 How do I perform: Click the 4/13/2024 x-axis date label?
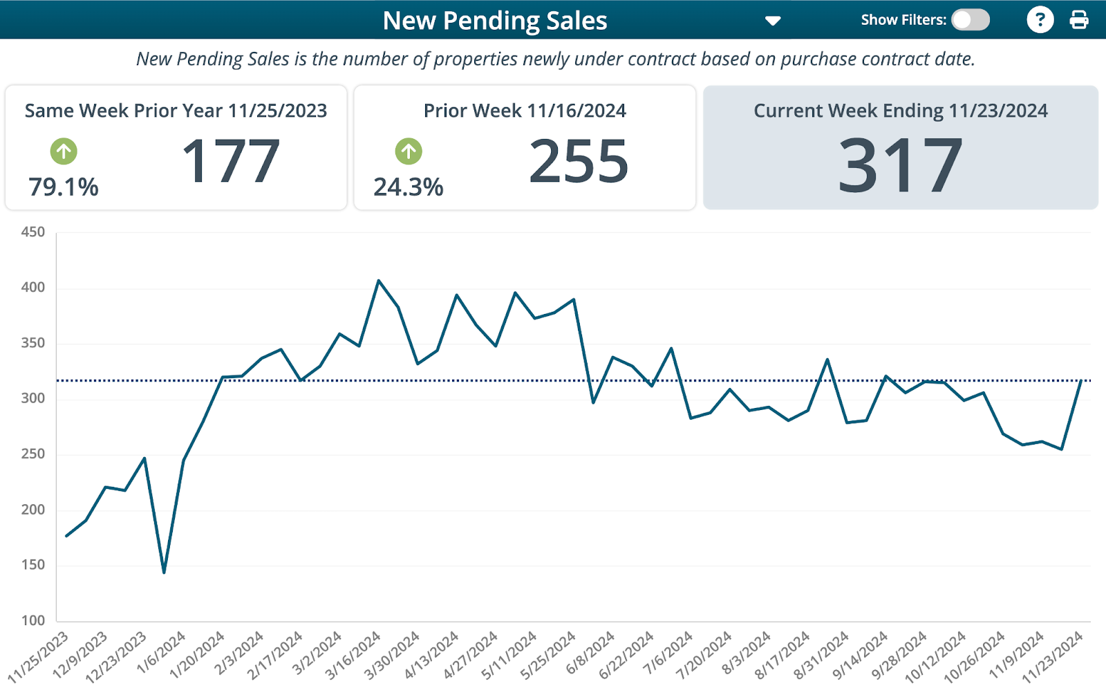tap(432, 655)
